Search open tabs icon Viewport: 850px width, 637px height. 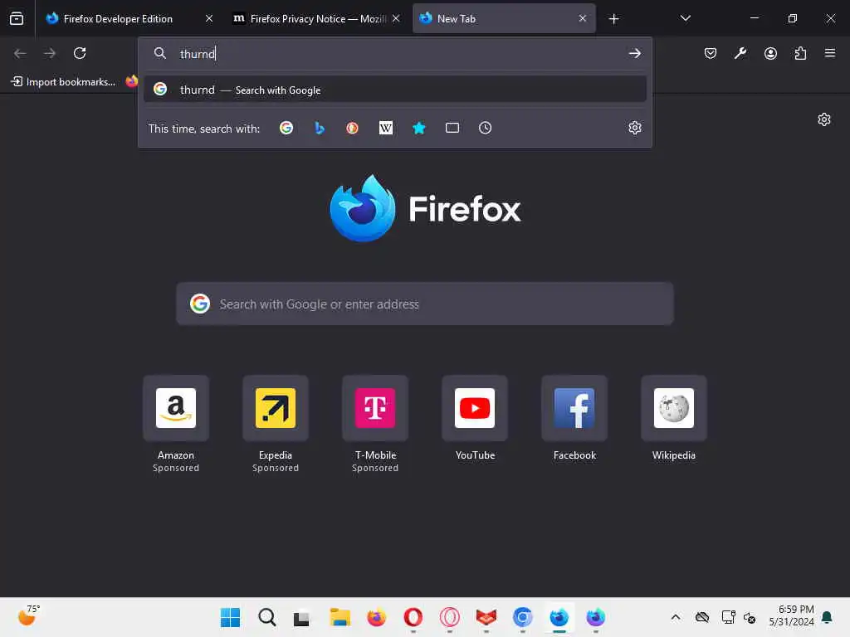[x=452, y=128]
